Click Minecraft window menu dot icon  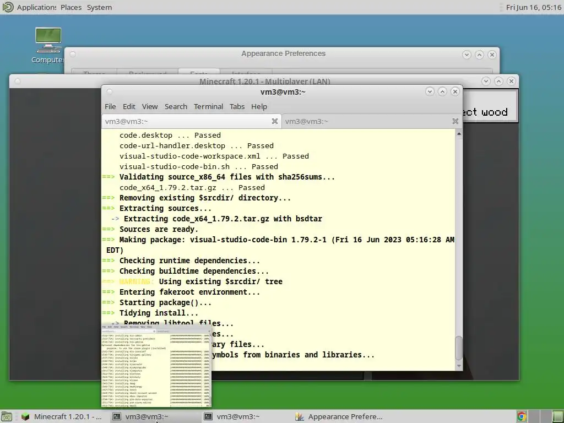17,82
